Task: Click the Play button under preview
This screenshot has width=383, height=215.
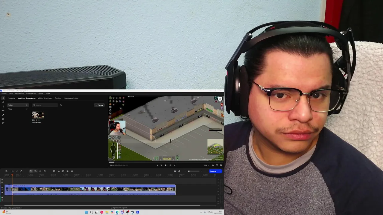Action: coord(166,165)
